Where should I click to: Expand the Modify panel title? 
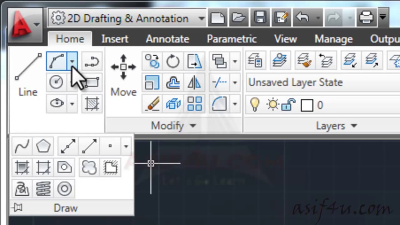click(x=174, y=126)
